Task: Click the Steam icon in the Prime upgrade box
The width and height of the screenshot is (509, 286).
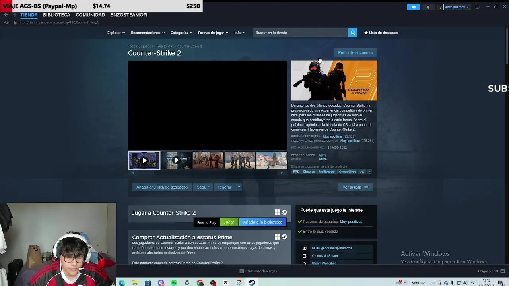Action: (284, 237)
